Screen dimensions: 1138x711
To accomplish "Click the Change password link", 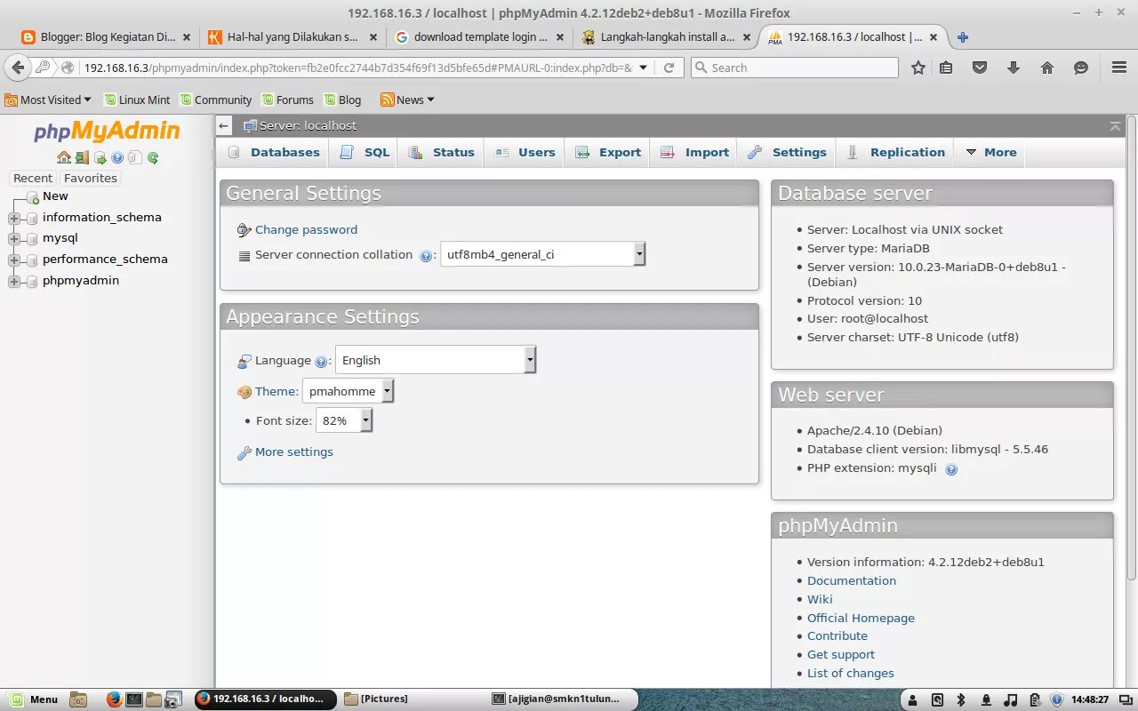I will click(x=306, y=229).
